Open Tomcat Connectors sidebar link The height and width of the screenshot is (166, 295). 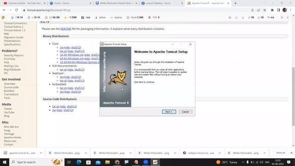(x=15, y=23)
